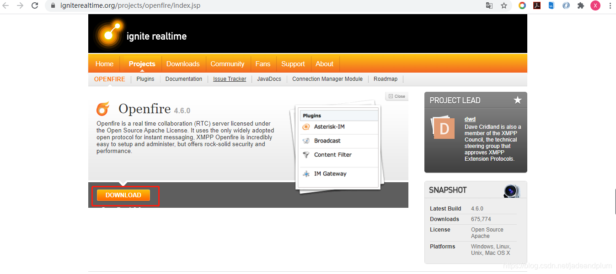This screenshot has width=616, height=274.
Task: Click the Broadcast plugin entry
Action: click(339, 141)
